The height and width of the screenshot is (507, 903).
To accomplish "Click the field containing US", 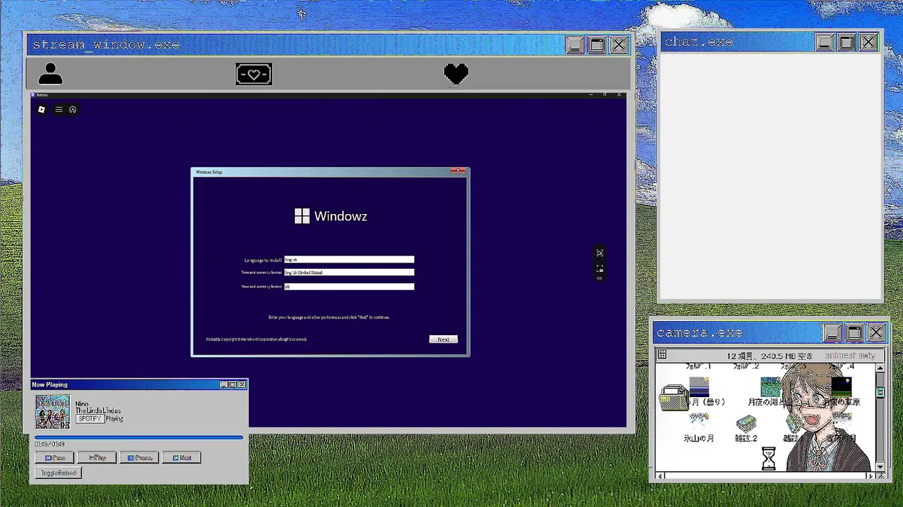I will [349, 287].
